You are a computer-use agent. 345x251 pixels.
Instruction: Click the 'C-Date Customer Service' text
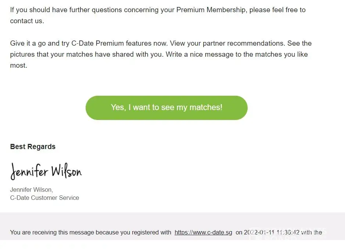[44, 198]
